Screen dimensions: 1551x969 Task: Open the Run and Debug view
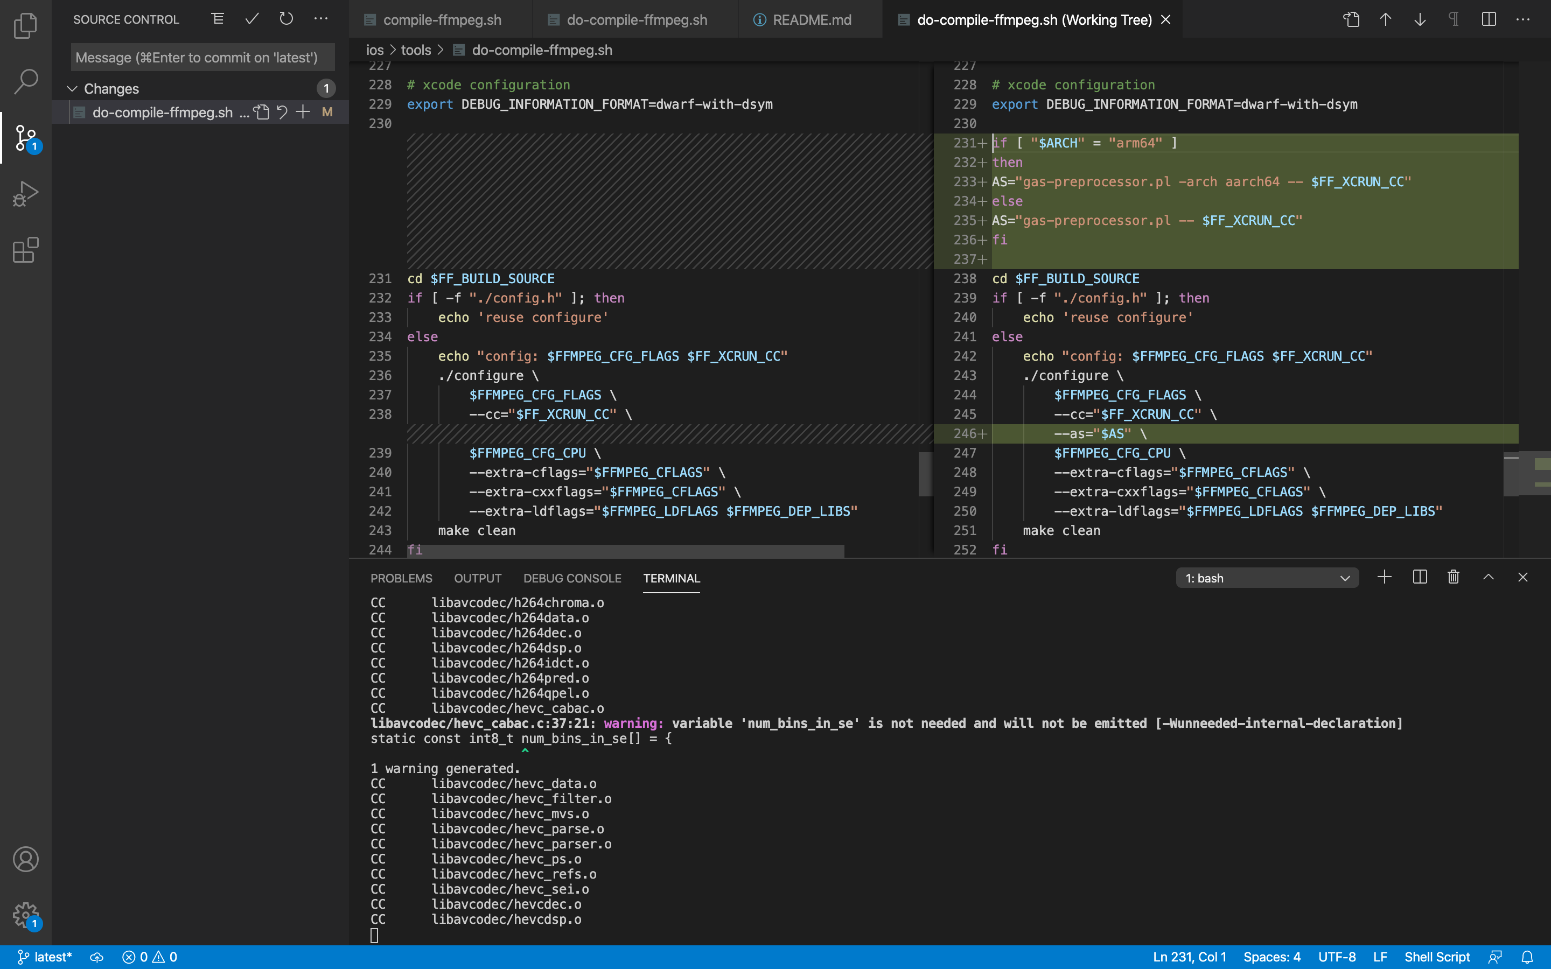(x=26, y=194)
